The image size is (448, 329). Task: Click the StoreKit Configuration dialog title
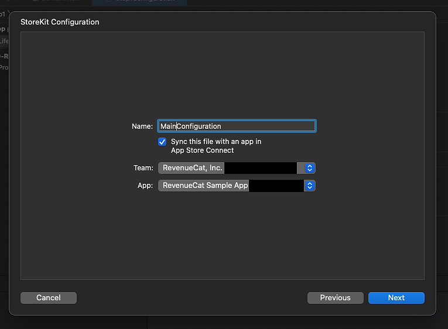tap(60, 22)
